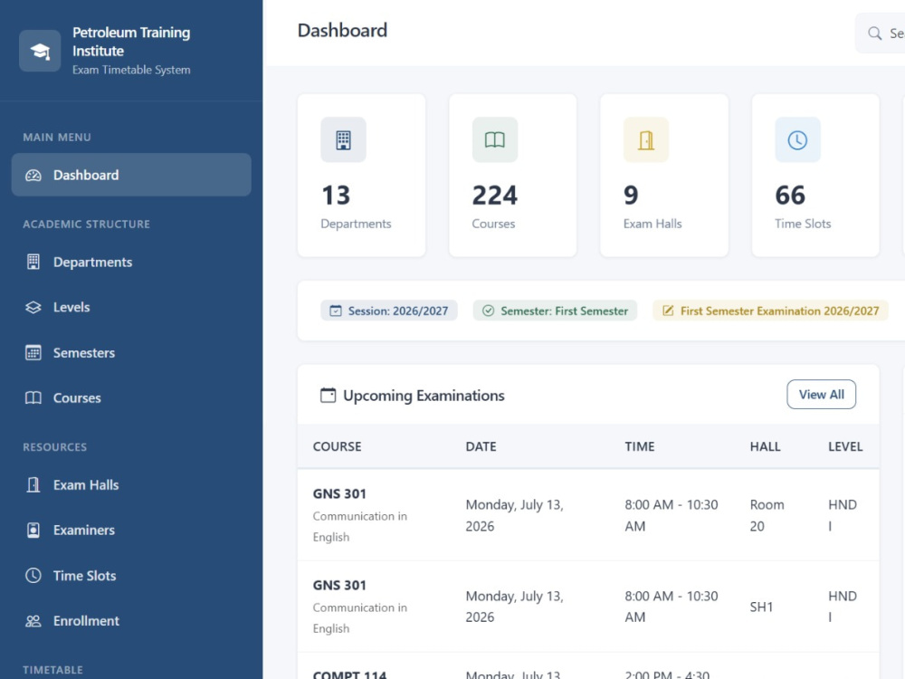Click the building icon on Departments card

tap(343, 139)
